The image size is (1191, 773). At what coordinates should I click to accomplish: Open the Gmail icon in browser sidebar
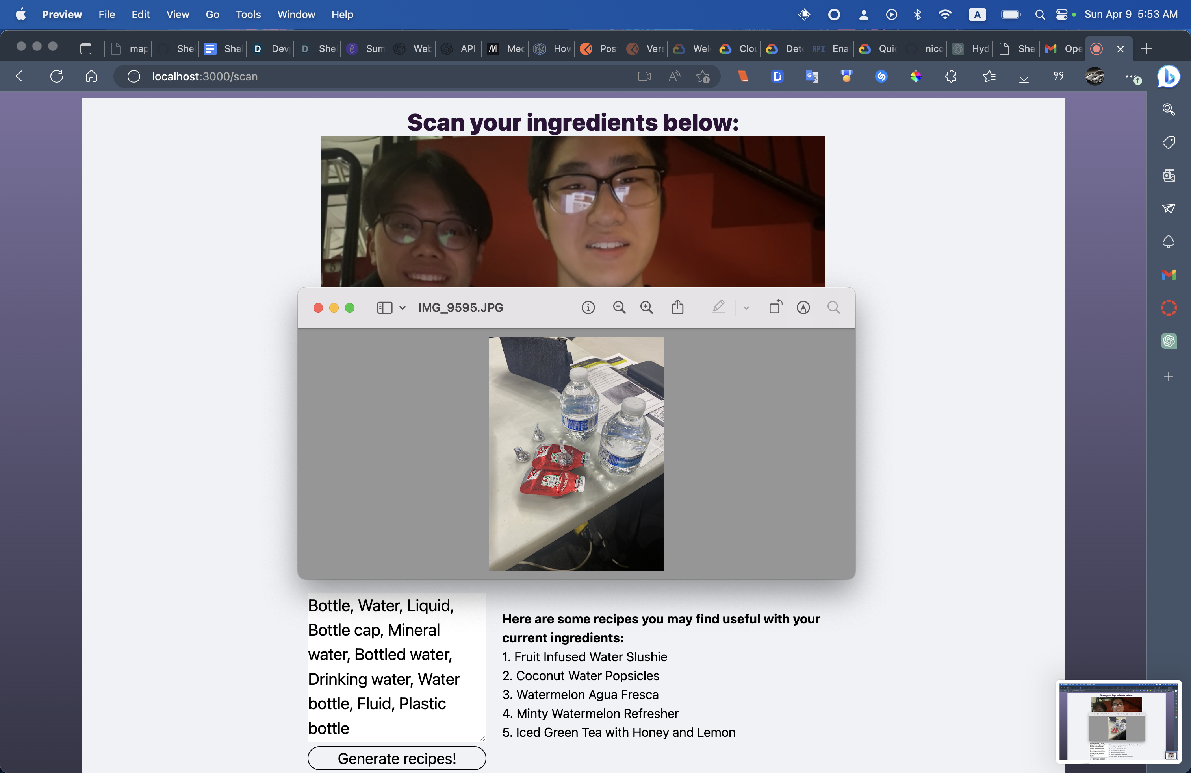point(1169,274)
